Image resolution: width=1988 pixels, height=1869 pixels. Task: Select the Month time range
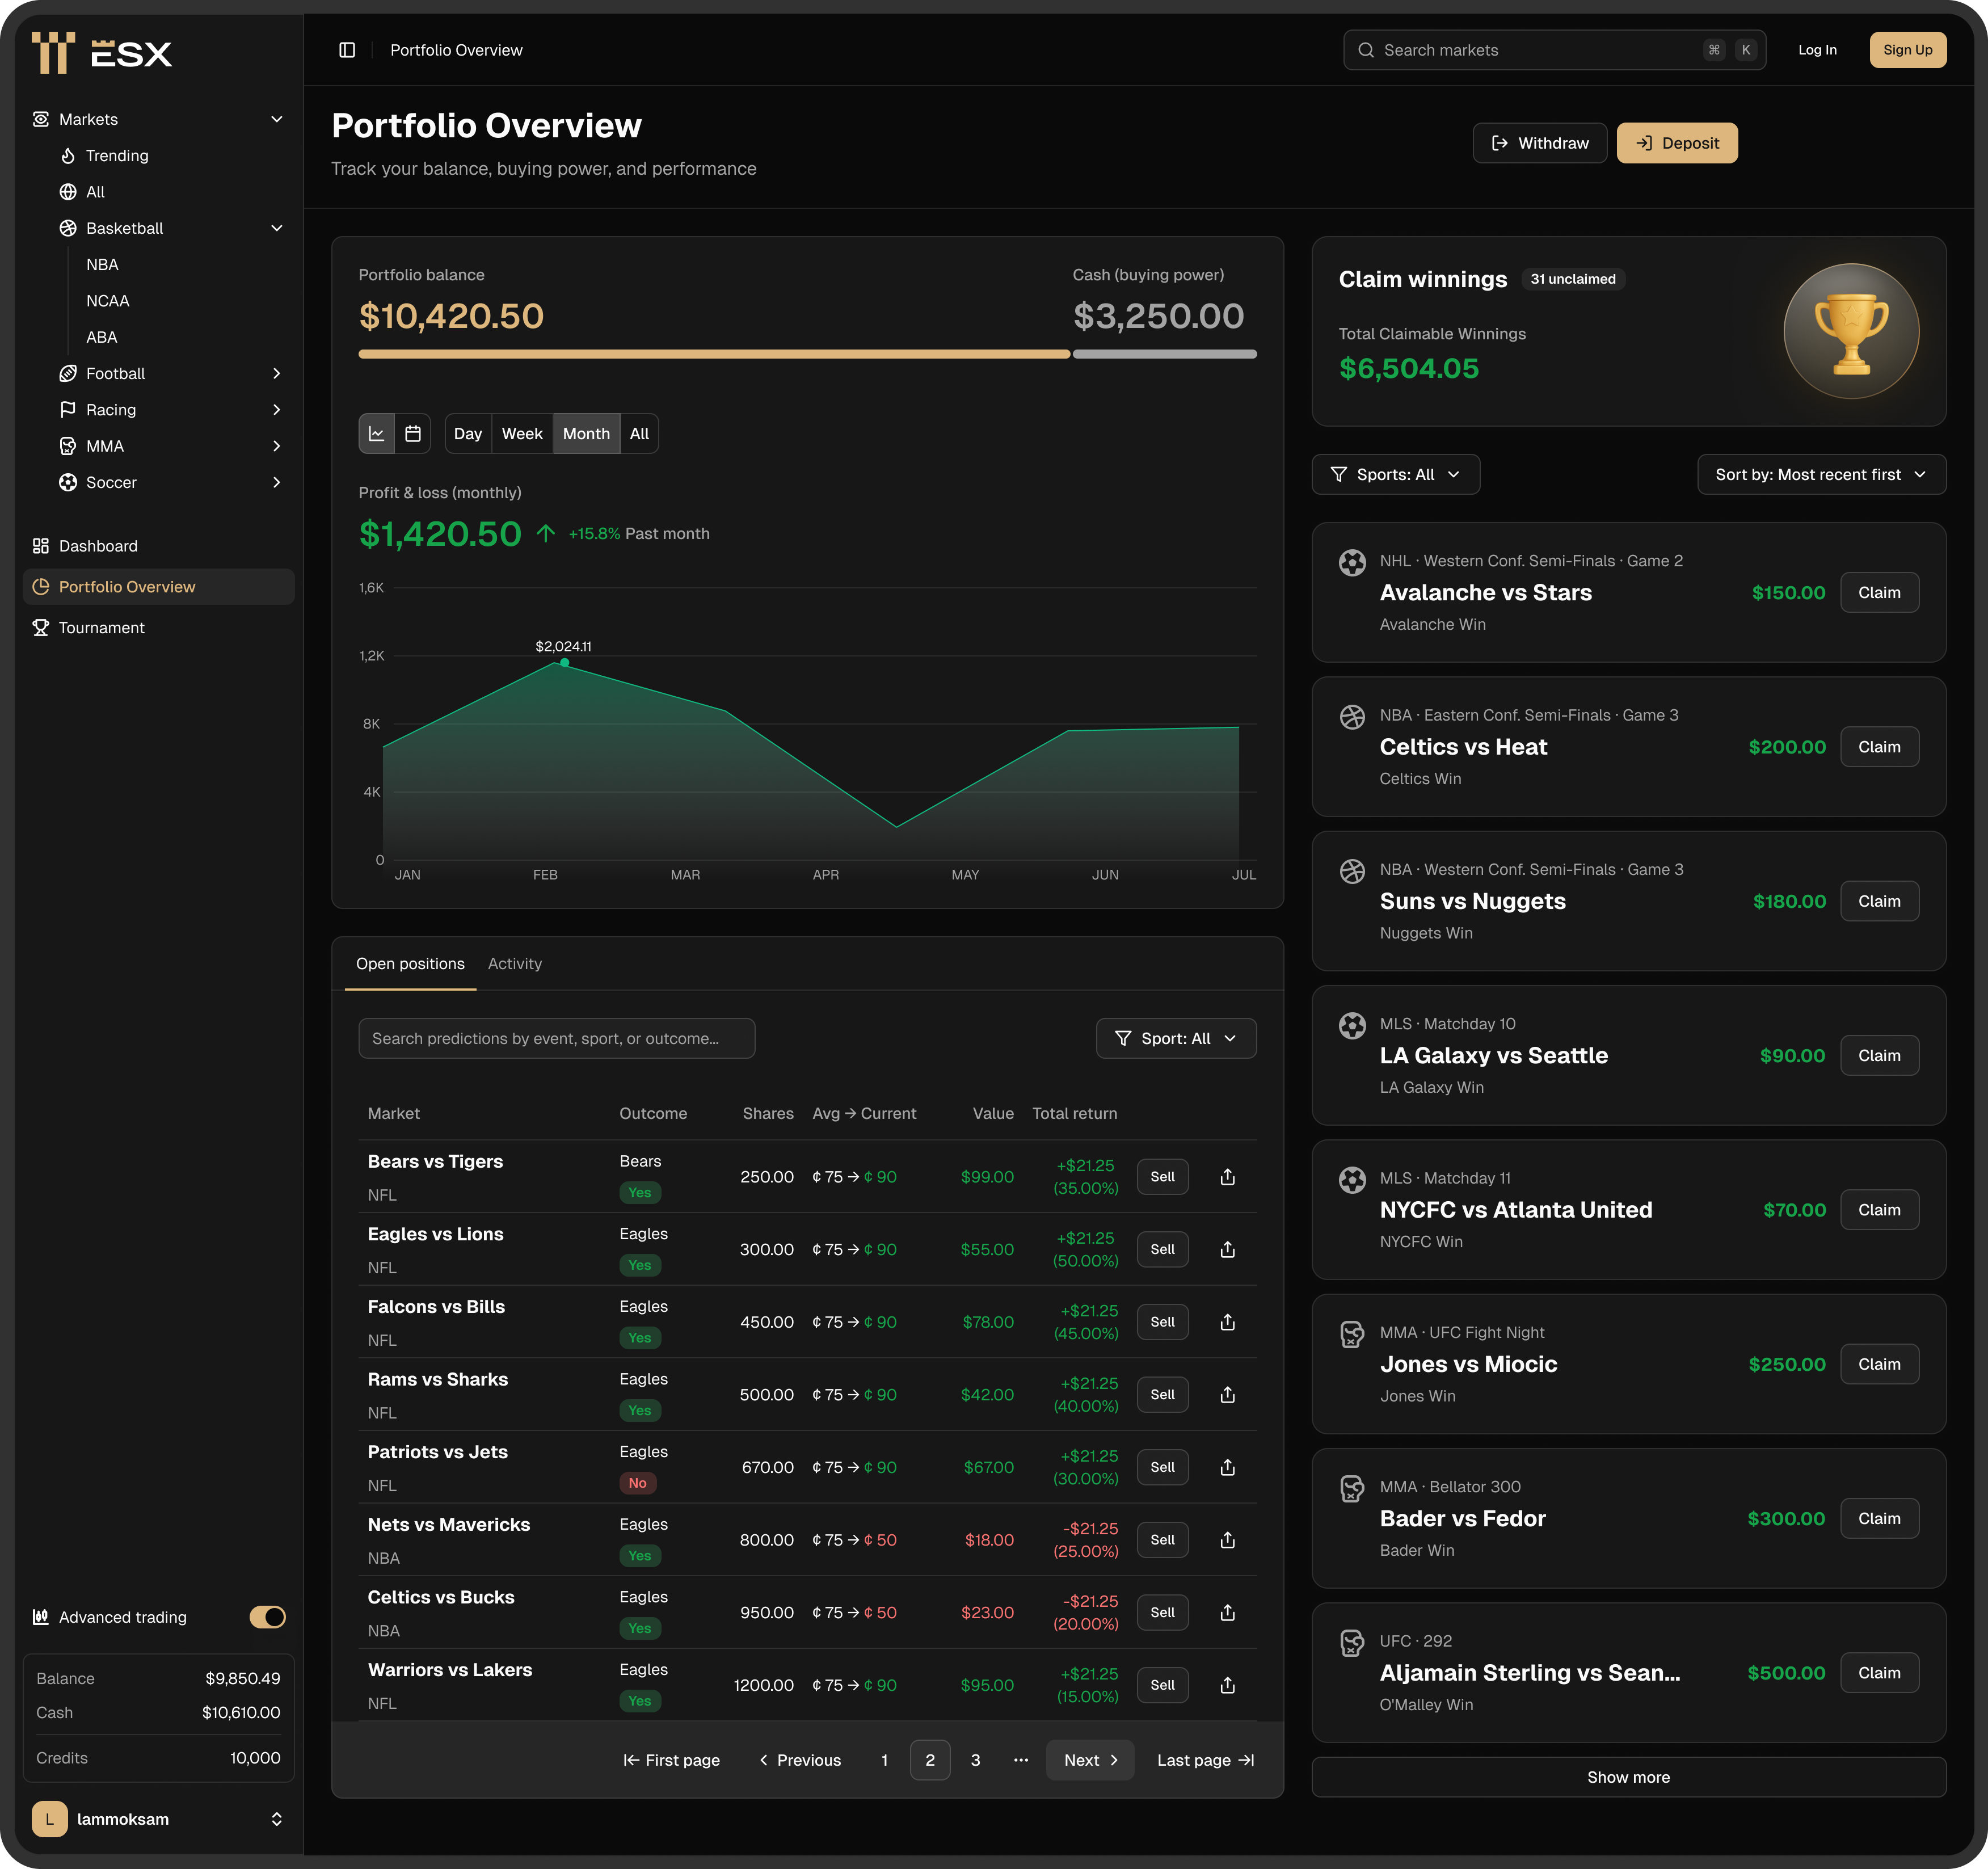(586, 434)
